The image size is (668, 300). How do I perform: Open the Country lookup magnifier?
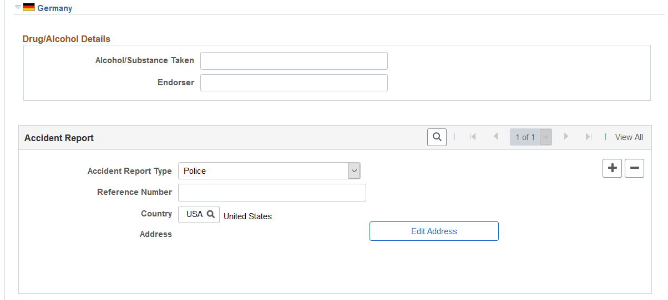point(211,214)
